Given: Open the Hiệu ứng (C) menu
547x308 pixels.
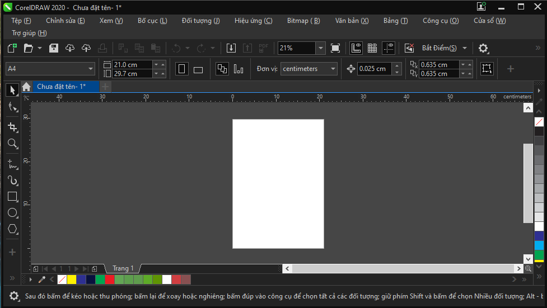Looking at the screenshot, I should [253, 21].
